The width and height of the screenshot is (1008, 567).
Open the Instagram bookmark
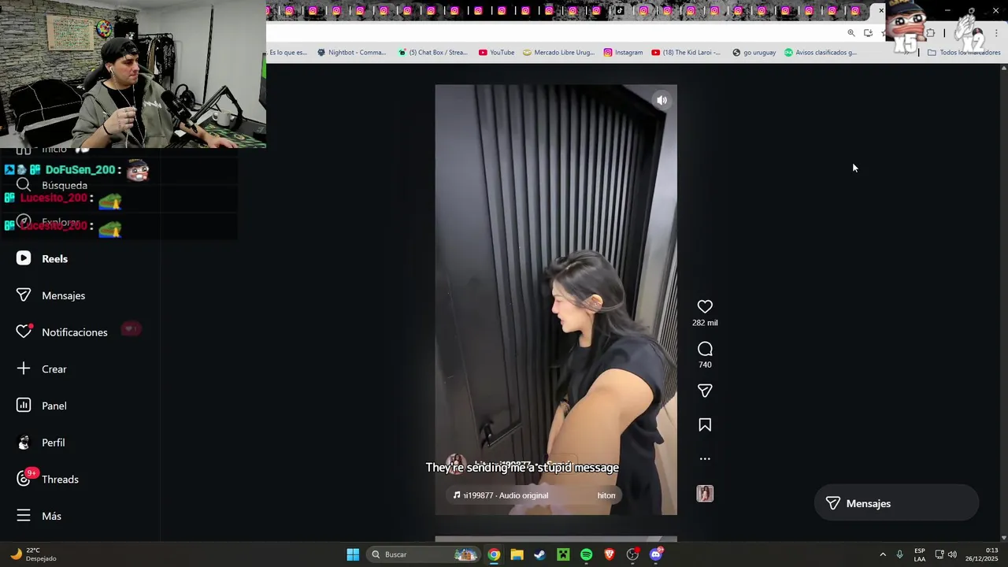[623, 53]
